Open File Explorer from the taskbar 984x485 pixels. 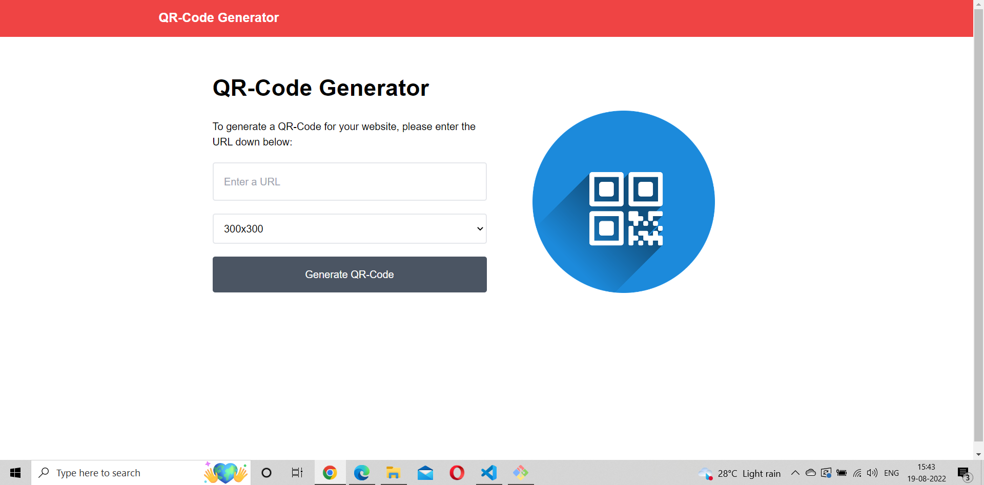coord(393,473)
